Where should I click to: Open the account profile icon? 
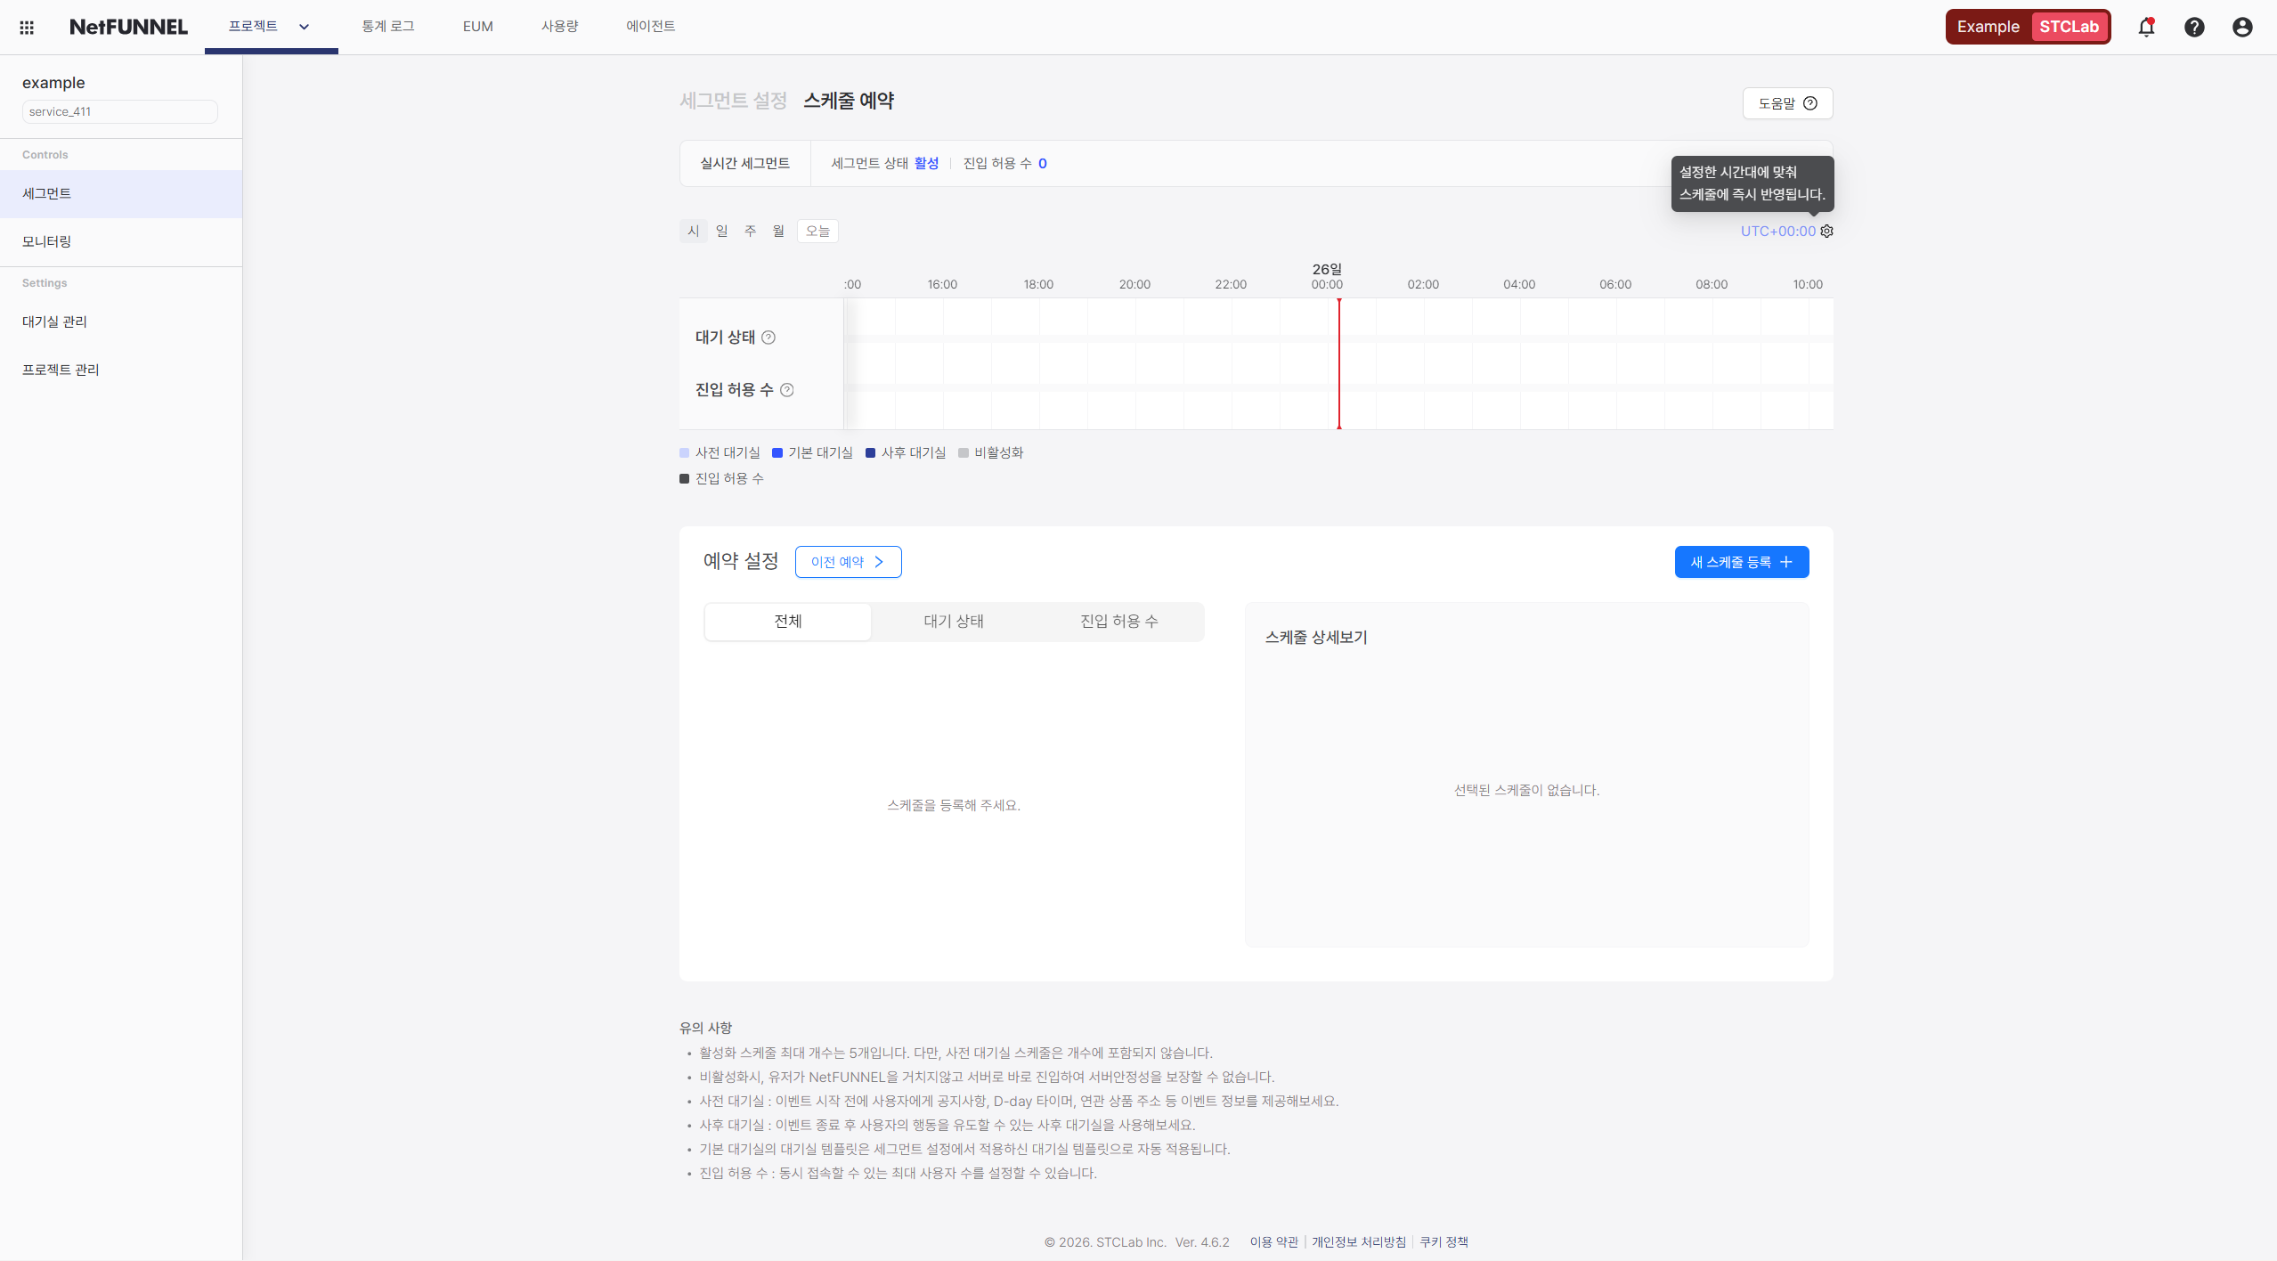[2241, 26]
